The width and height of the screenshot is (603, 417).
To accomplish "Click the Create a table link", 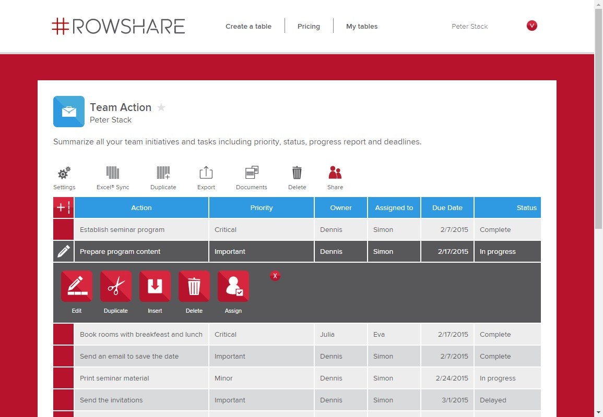I will [x=249, y=26].
